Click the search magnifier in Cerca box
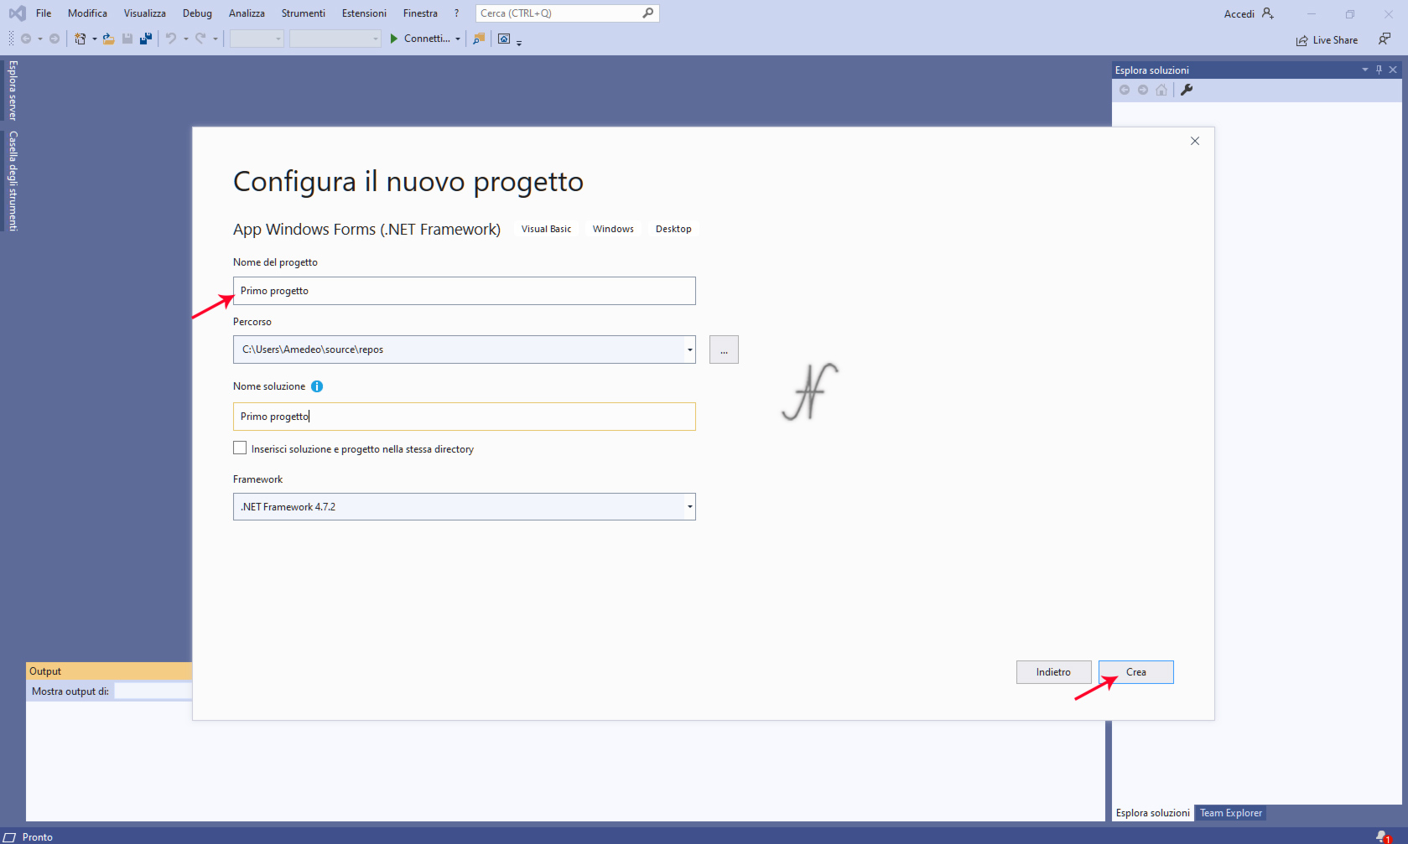1408x844 pixels. [648, 13]
